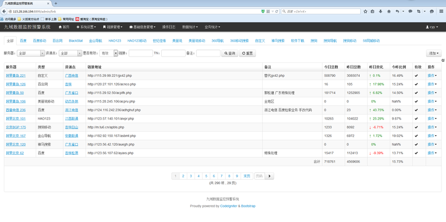Switch to the 58同城移动 tab
Viewport: 446px width, 222px height.
tap(371, 41)
